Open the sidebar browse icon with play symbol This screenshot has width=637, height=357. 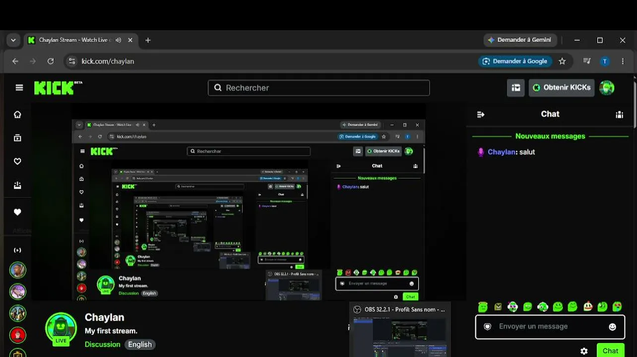17,138
